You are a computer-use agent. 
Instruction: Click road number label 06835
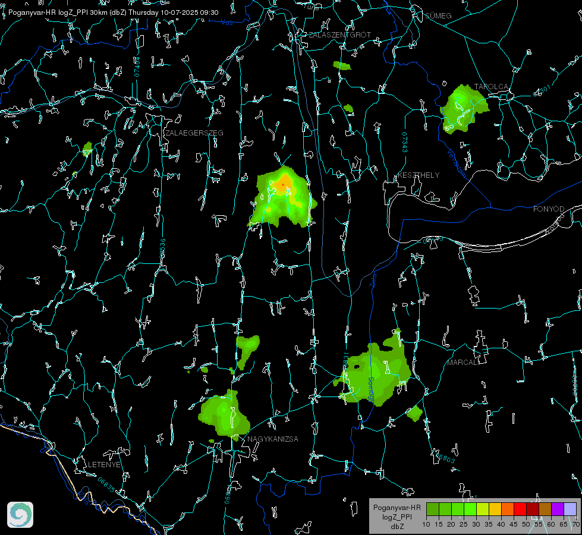pos(106,484)
